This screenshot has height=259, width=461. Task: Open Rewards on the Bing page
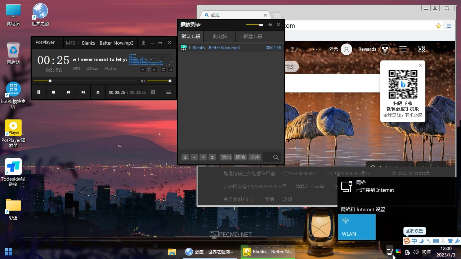[x=367, y=49]
